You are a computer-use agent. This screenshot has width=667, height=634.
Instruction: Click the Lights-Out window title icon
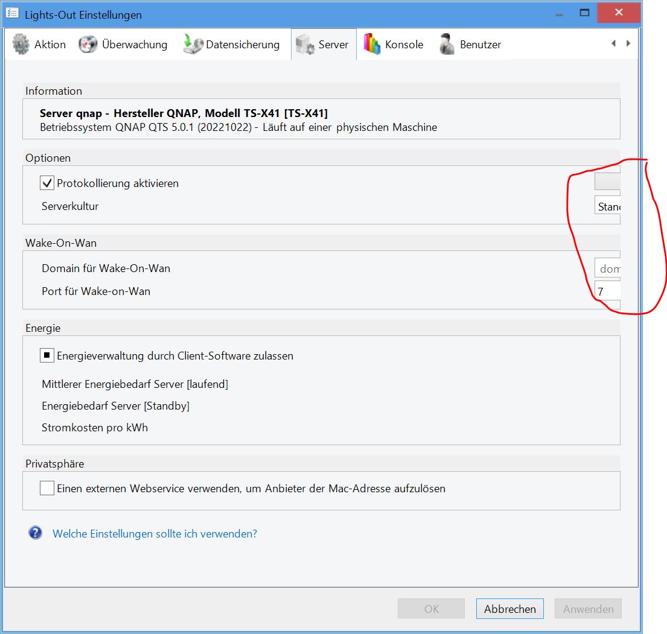click(12, 14)
